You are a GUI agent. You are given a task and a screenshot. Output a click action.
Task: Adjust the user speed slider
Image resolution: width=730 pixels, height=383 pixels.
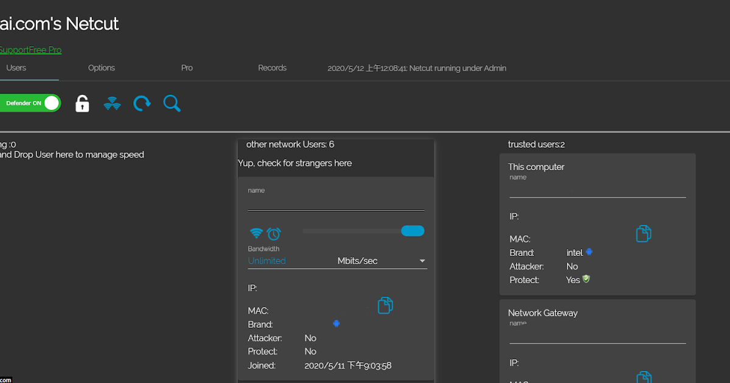363,231
